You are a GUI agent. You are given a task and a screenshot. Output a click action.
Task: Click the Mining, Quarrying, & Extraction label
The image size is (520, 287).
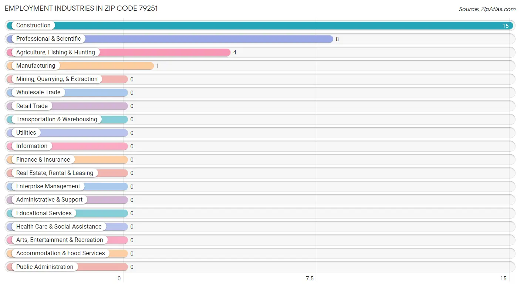point(57,79)
